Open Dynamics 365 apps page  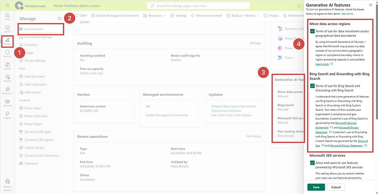tap(38, 132)
